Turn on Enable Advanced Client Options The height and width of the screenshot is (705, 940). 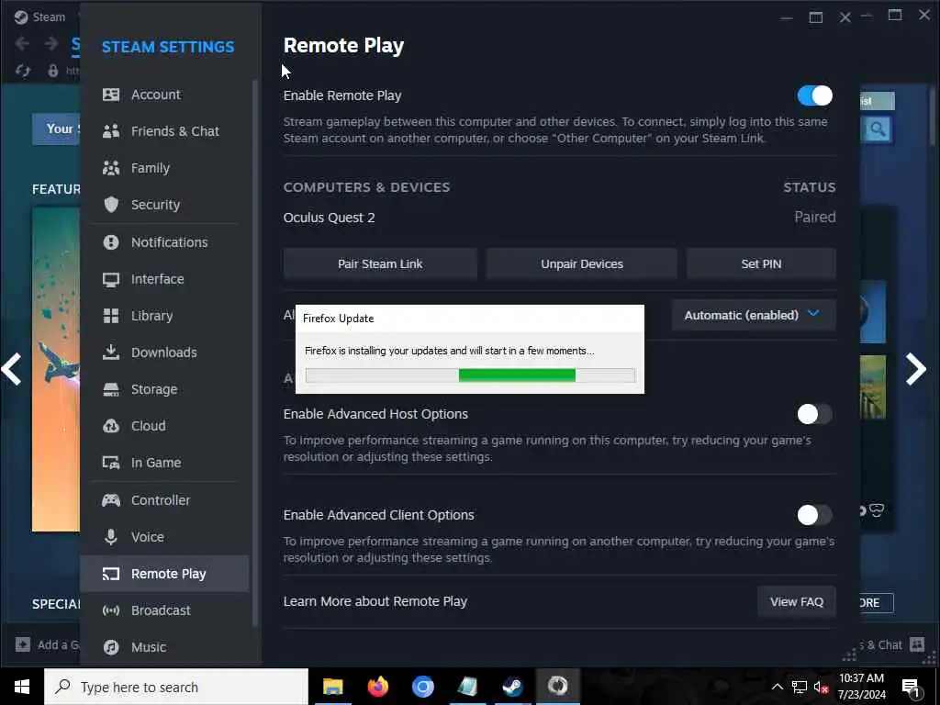[814, 515]
